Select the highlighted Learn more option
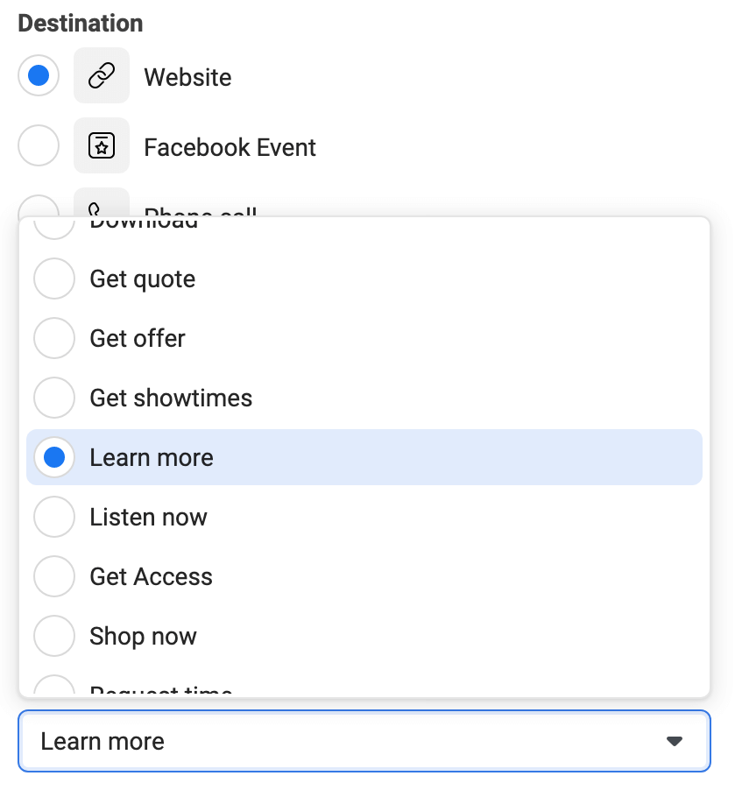This screenshot has width=735, height=790. 364,457
